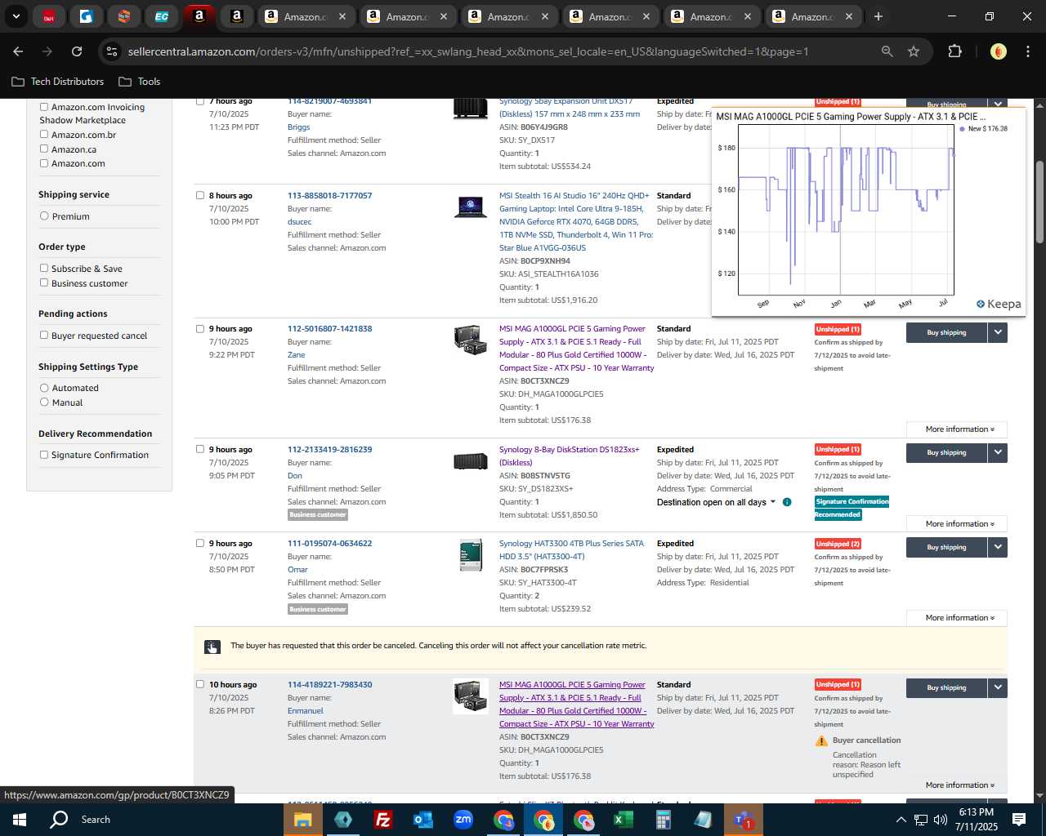Click the vertical page scrollbar thumb

(1039, 202)
